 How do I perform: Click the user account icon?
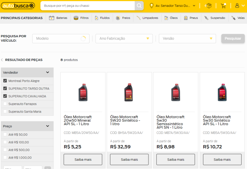(x=237, y=6)
